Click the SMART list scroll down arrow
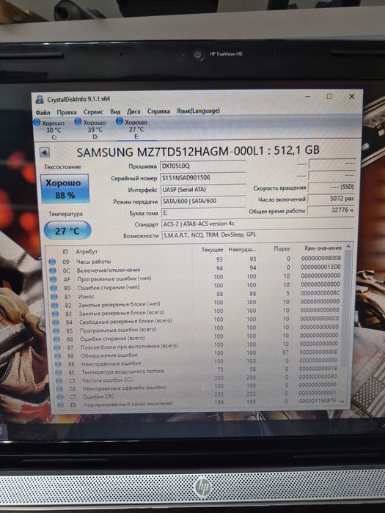385x513 pixels. click(x=342, y=401)
